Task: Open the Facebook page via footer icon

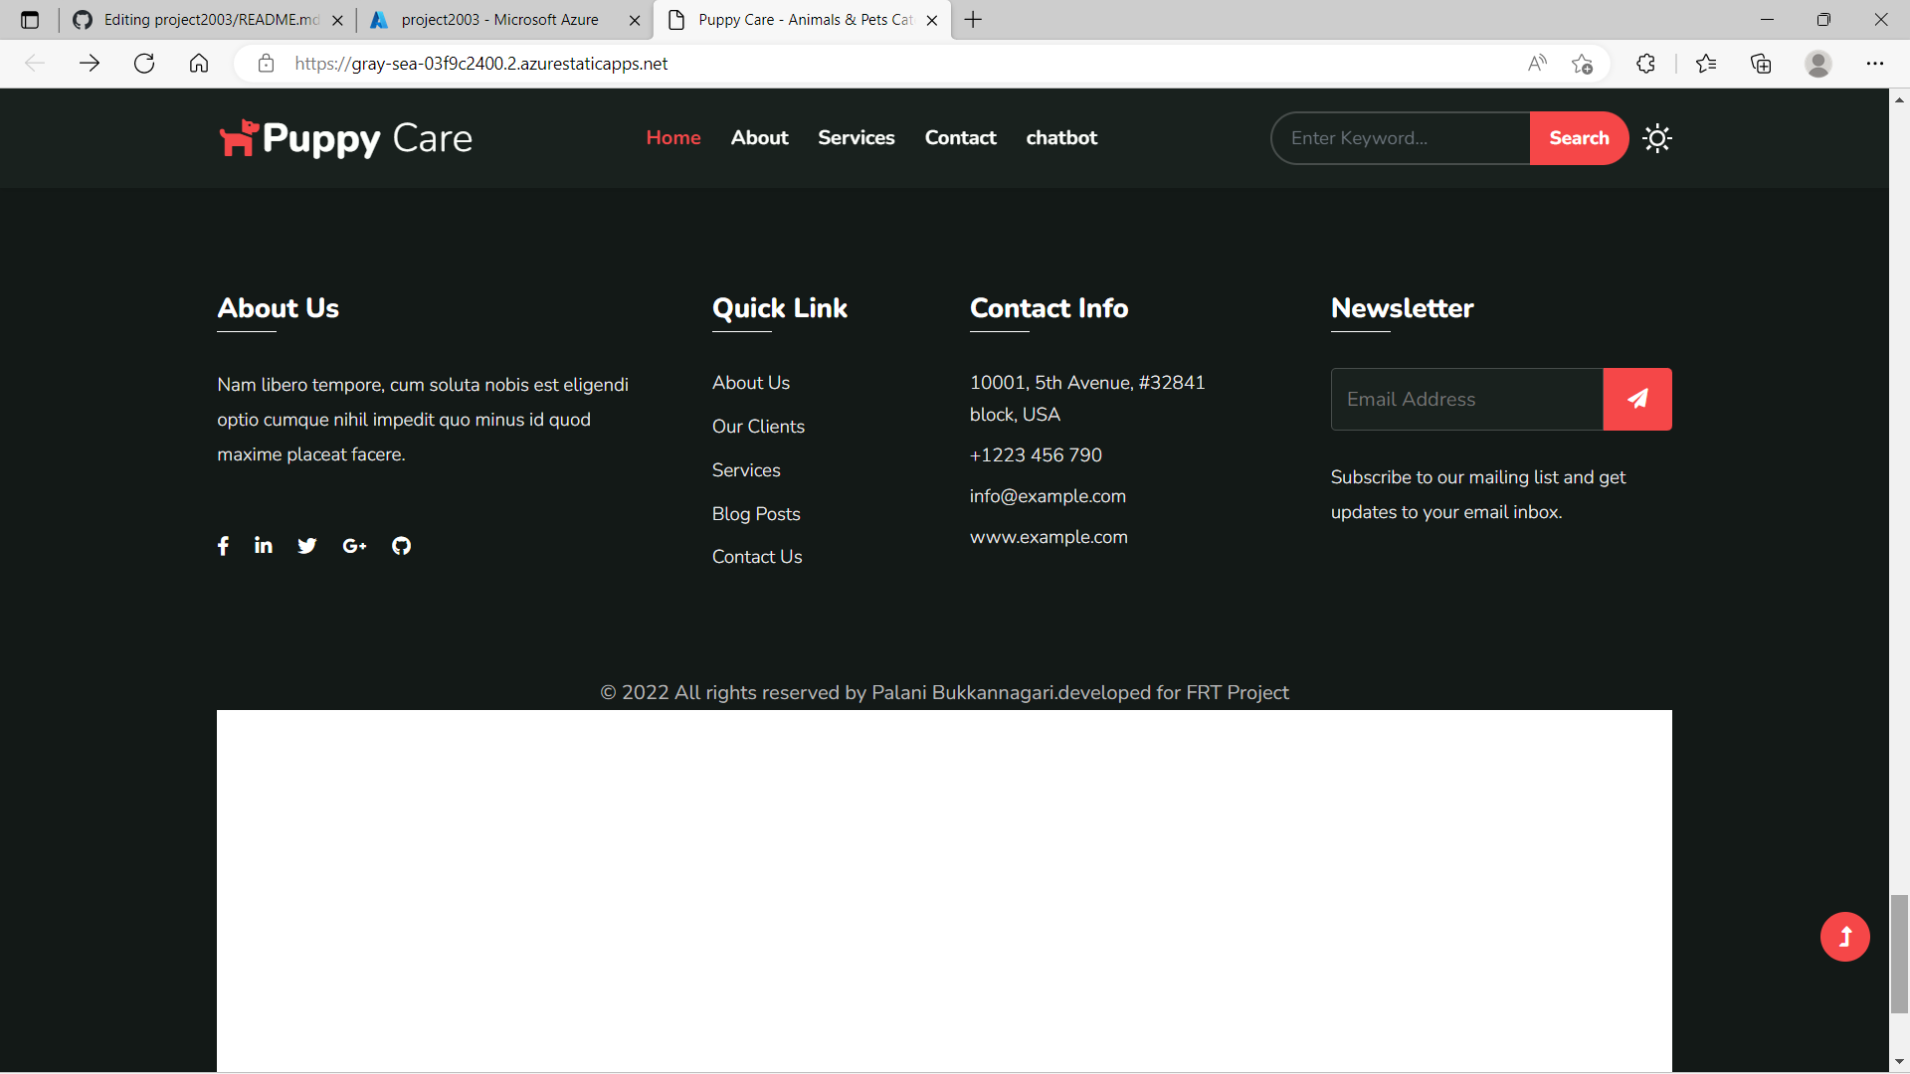Action: (223, 545)
